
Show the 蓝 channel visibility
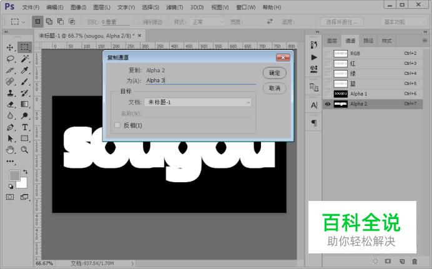coord(328,84)
